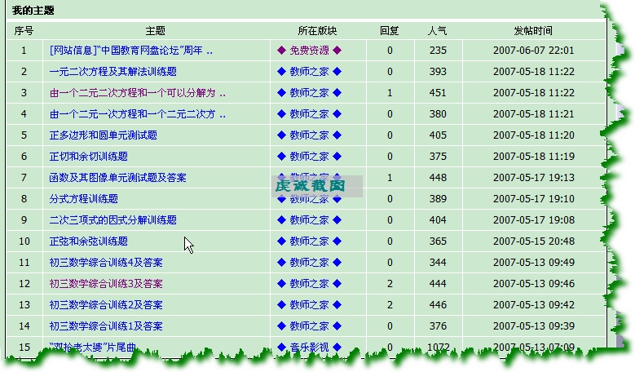Image resolution: width=635 pixels, height=372 pixels.
Task: Open the 二次三项式的因式分解训练题 topic
Action: coord(113,220)
